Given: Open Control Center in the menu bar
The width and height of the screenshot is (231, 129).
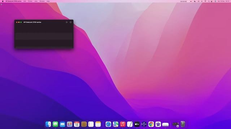Looking at the screenshot, I should pos(212,1).
